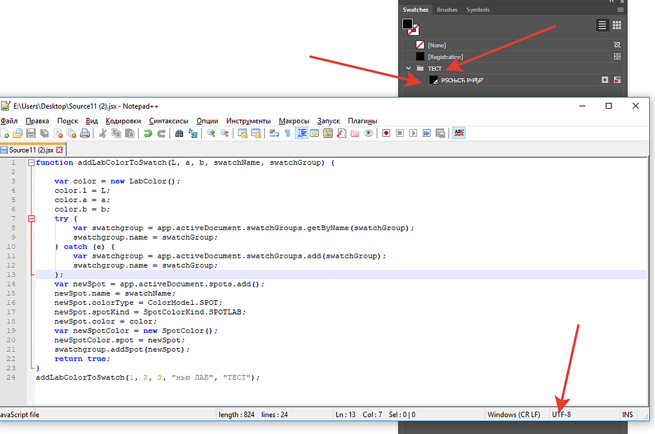Click Windows (CR LF) in status bar
Viewport: 655px width, 434px height.
point(514,415)
